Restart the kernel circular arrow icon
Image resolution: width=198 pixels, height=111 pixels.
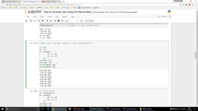tap(62, 21)
